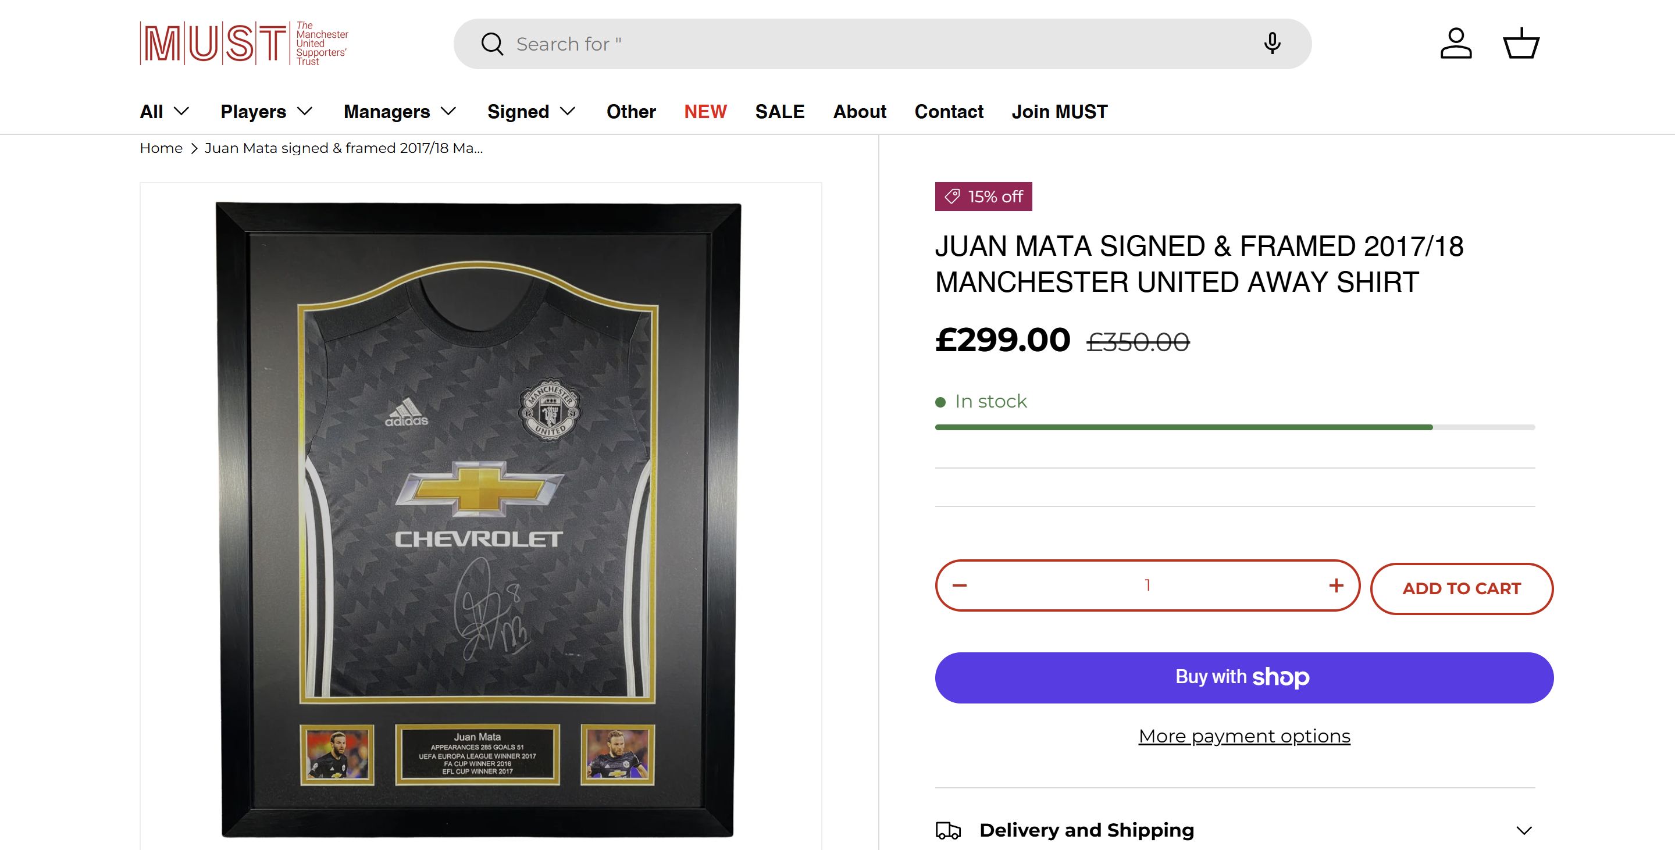The width and height of the screenshot is (1675, 850).
Task: Click the magnifying glass search icon
Action: tap(492, 44)
